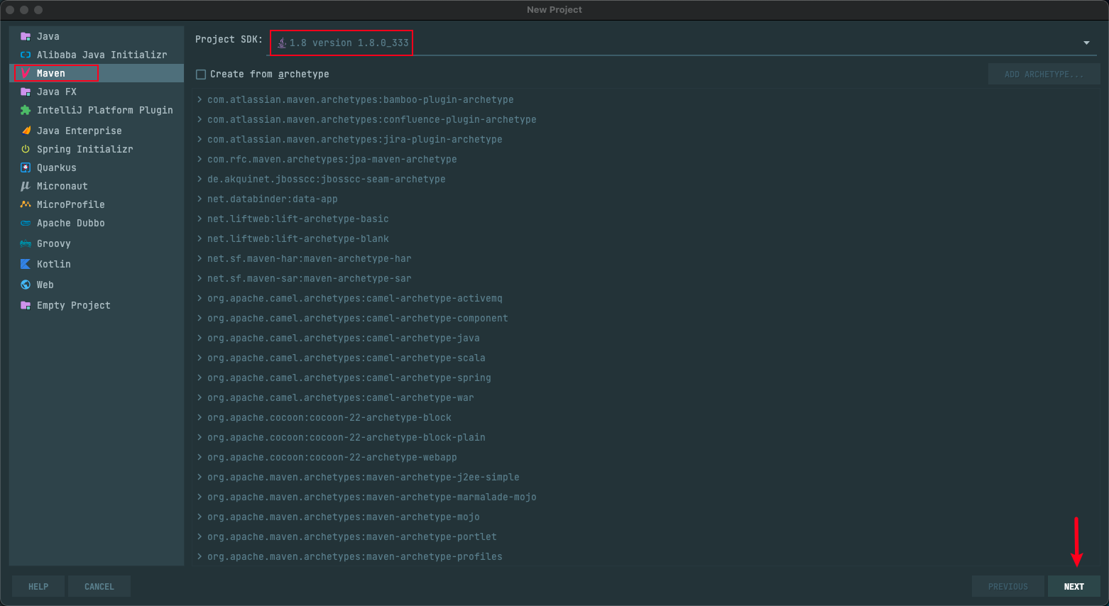Image resolution: width=1109 pixels, height=606 pixels.
Task: Expand bamboo-plugin-archetype entry
Action: point(200,99)
